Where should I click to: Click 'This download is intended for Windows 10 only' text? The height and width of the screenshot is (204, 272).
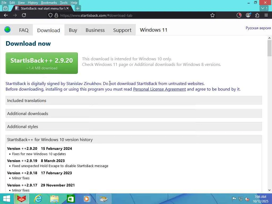(127, 59)
